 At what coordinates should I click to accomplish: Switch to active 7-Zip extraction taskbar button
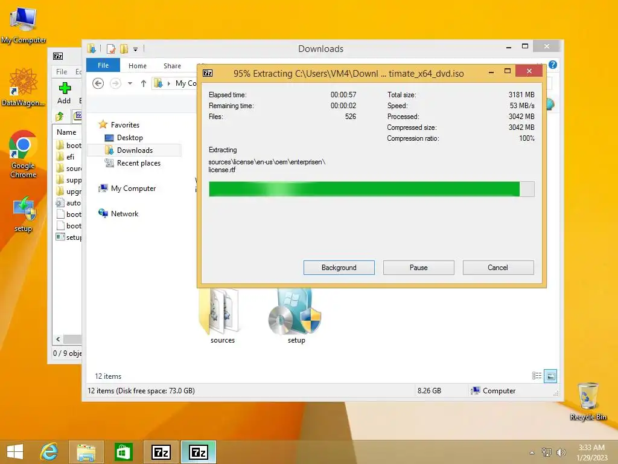click(x=198, y=452)
